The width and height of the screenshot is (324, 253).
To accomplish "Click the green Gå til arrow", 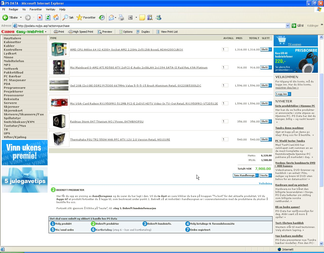I will [x=294, y=26].
